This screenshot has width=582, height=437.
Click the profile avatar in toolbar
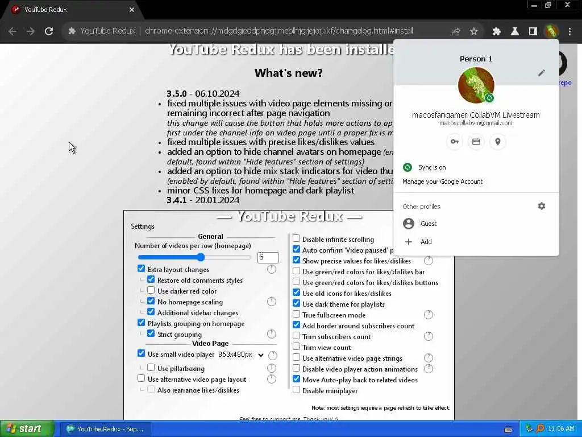coord(551,32)
